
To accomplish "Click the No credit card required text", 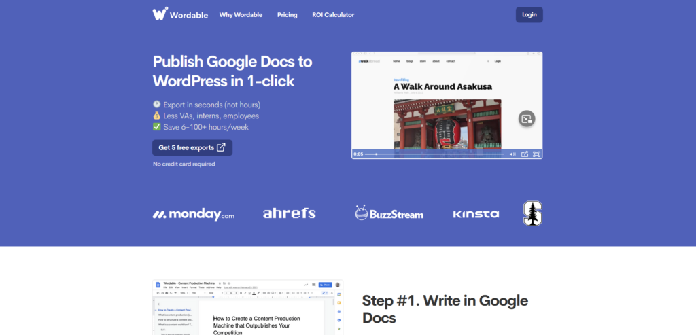I will click(184, 164).
